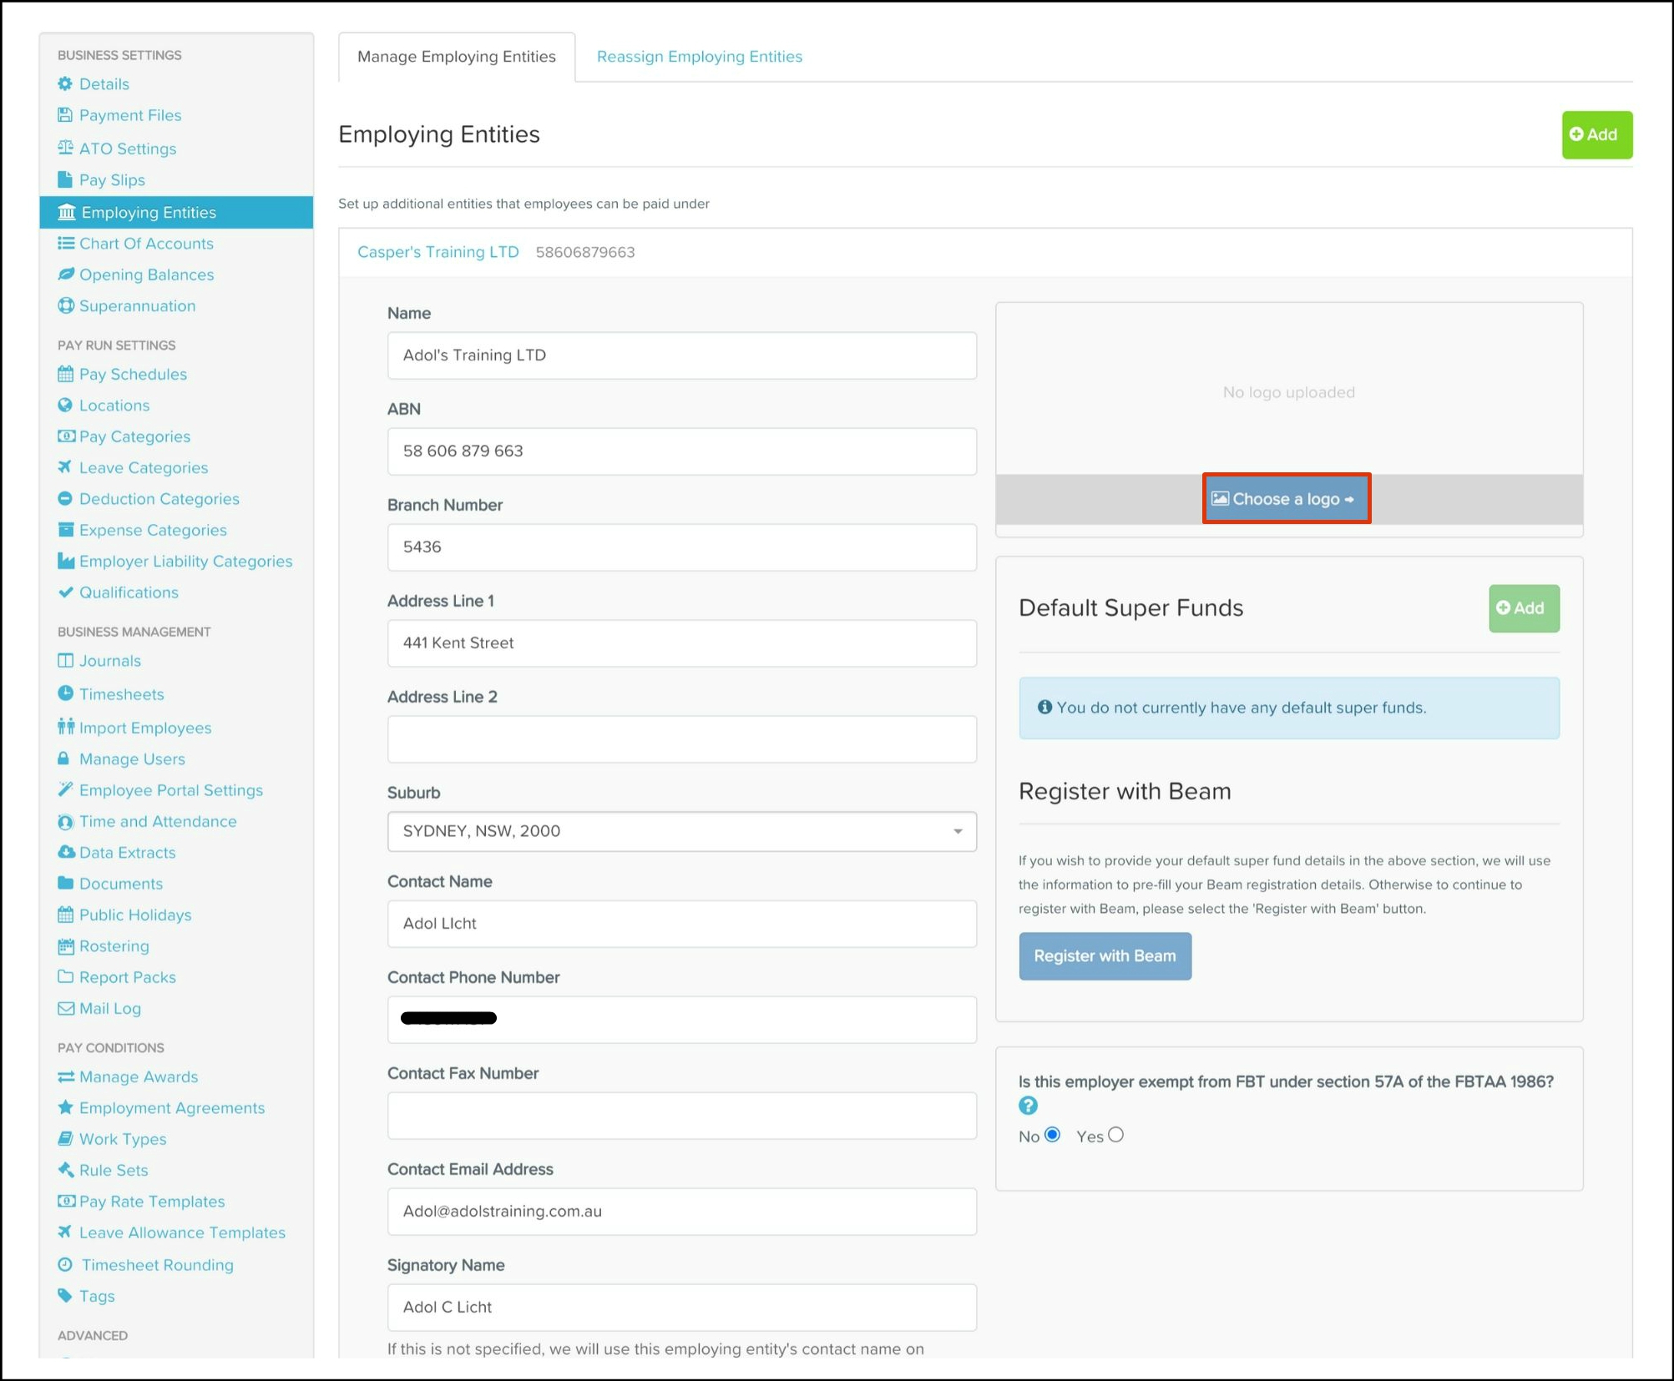Screen dimensions: 1674x1381
Task: Open the Suburb dropdown
Action: click(681, 831)
